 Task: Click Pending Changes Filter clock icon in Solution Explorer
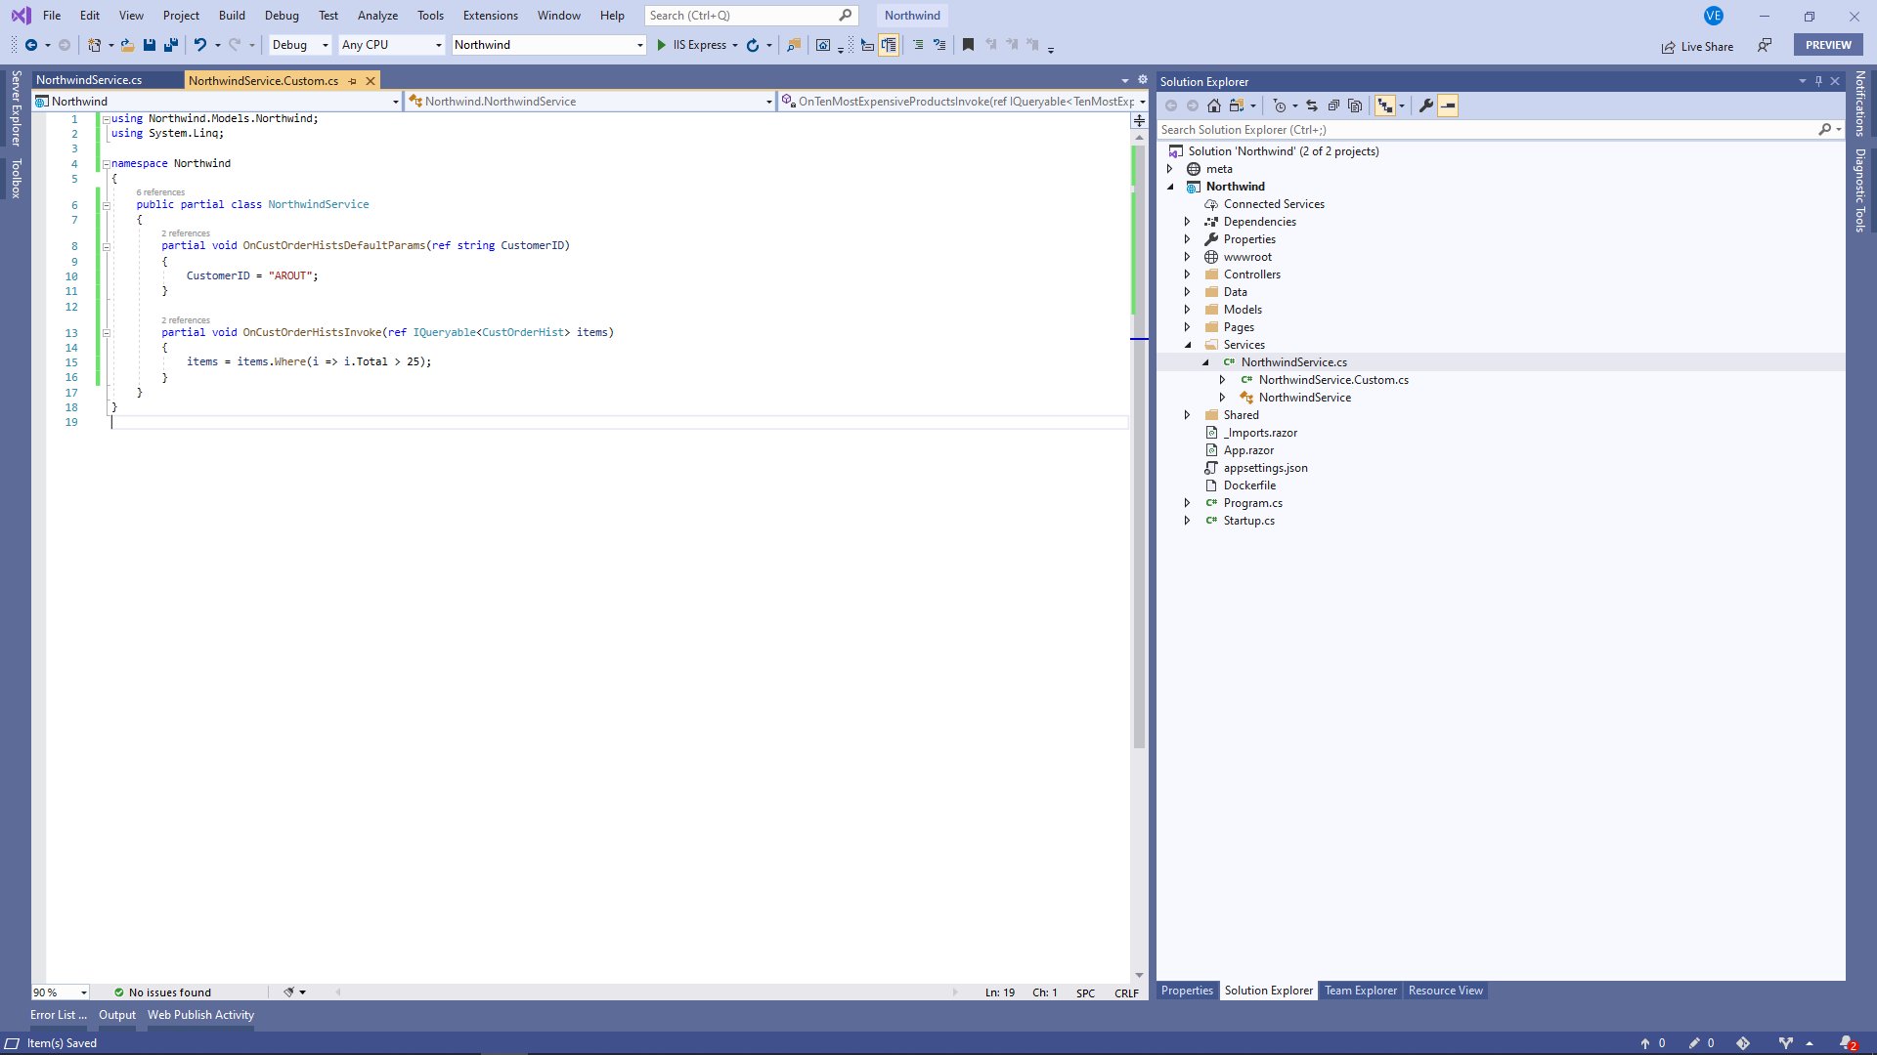(x=1280, y=105)
